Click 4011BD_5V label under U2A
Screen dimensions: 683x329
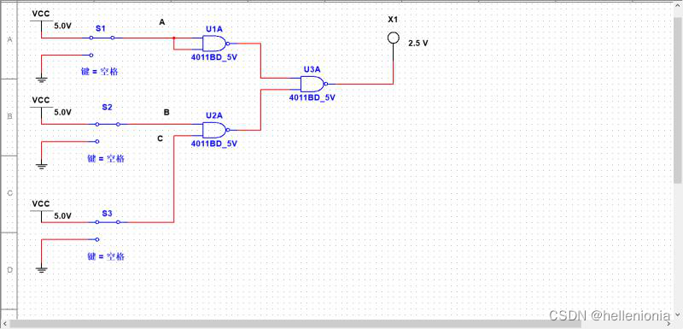[214, 144]
